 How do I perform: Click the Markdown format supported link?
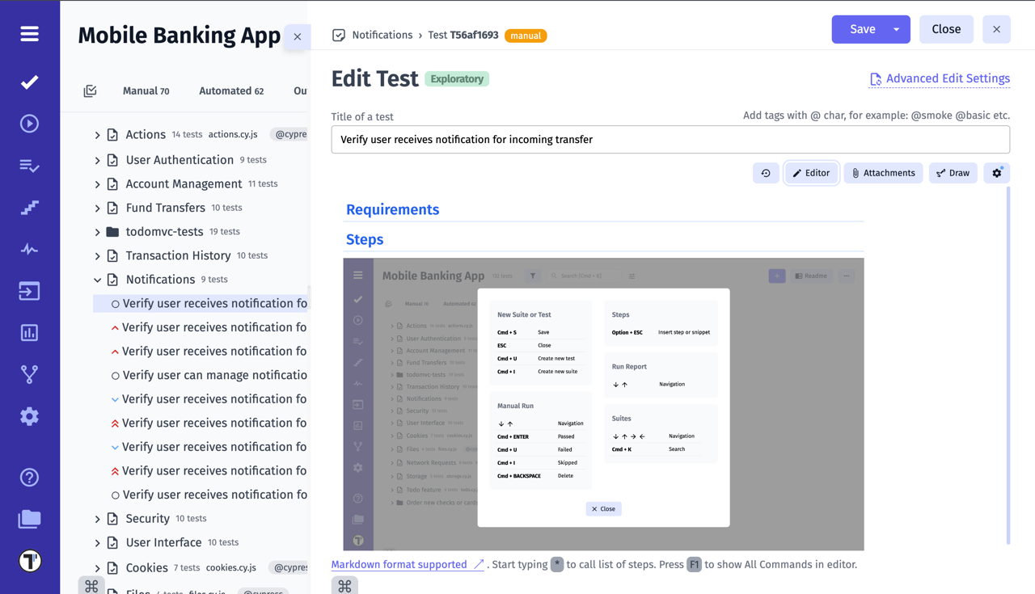click(x=401, y=564)
